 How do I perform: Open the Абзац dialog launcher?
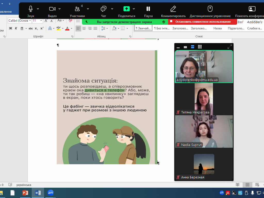click(x=130, y=36)
